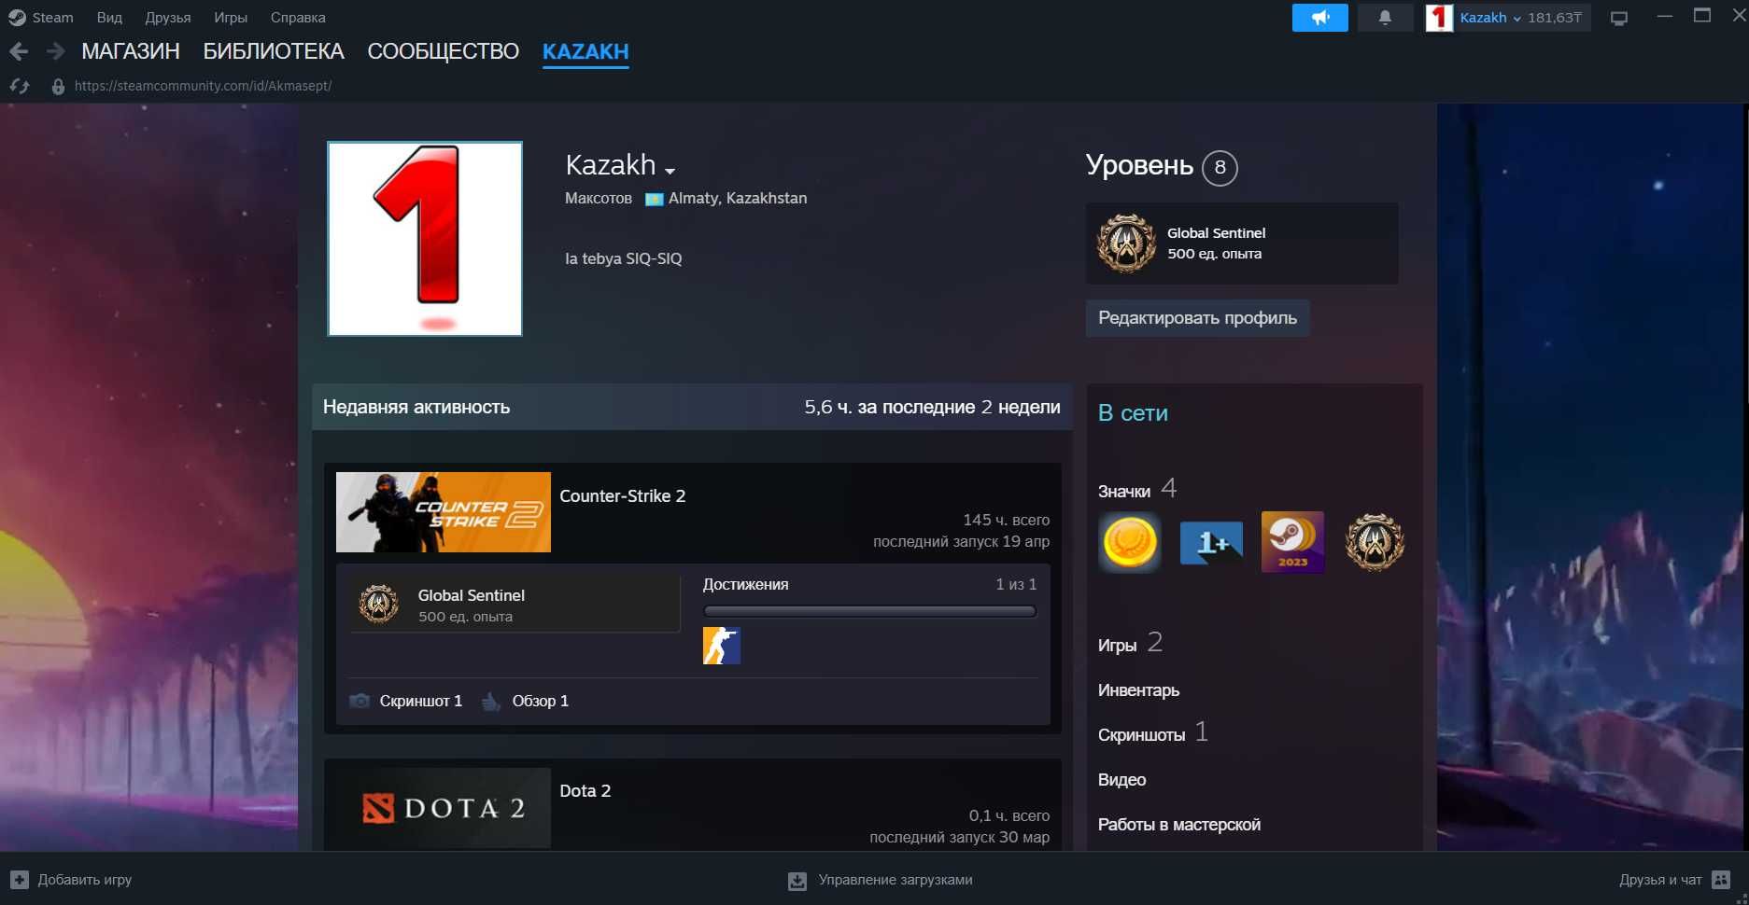Open the Видео link
This screenshot has height=905, width=1749.
(1121, 780)
